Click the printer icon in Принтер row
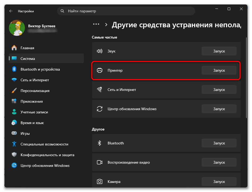 click(x=99, y=70)
